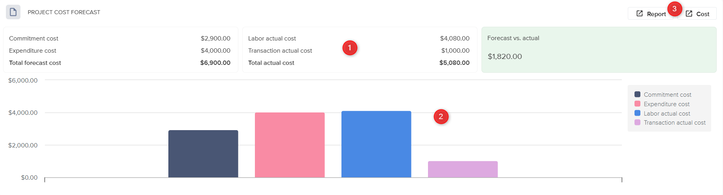Open the Report link
The width and height of the screenshot is (723, 195).
(651, 14)
